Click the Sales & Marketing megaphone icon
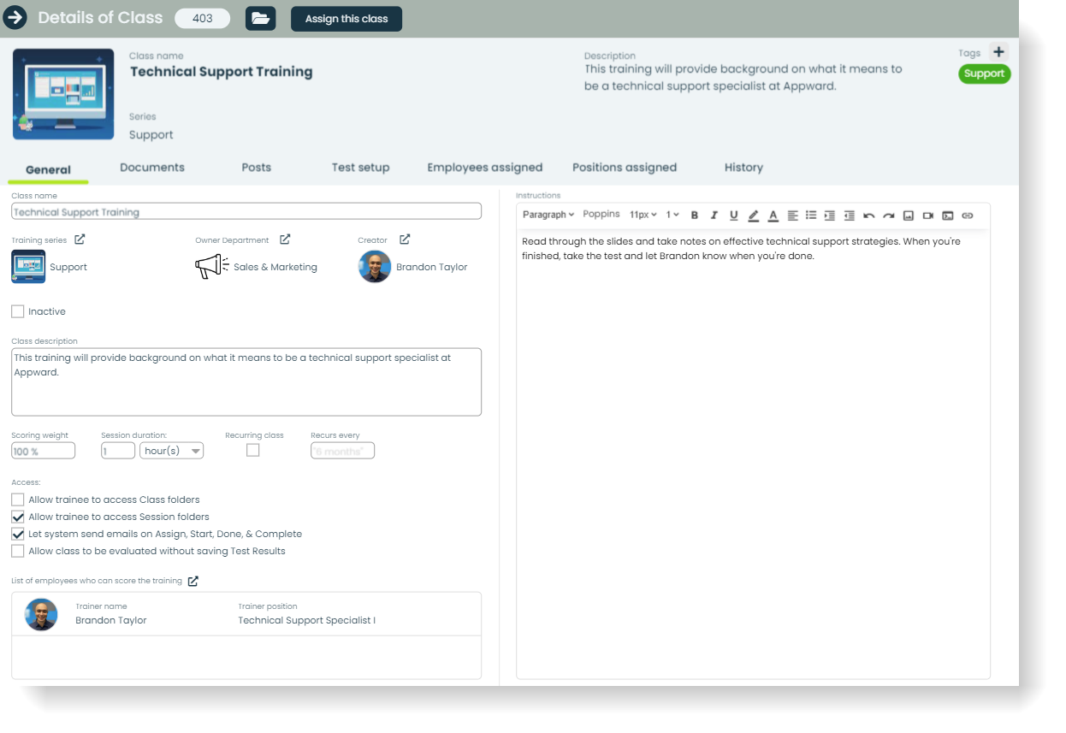Viewport: 1066px width, 733px height. click(211, 267)
